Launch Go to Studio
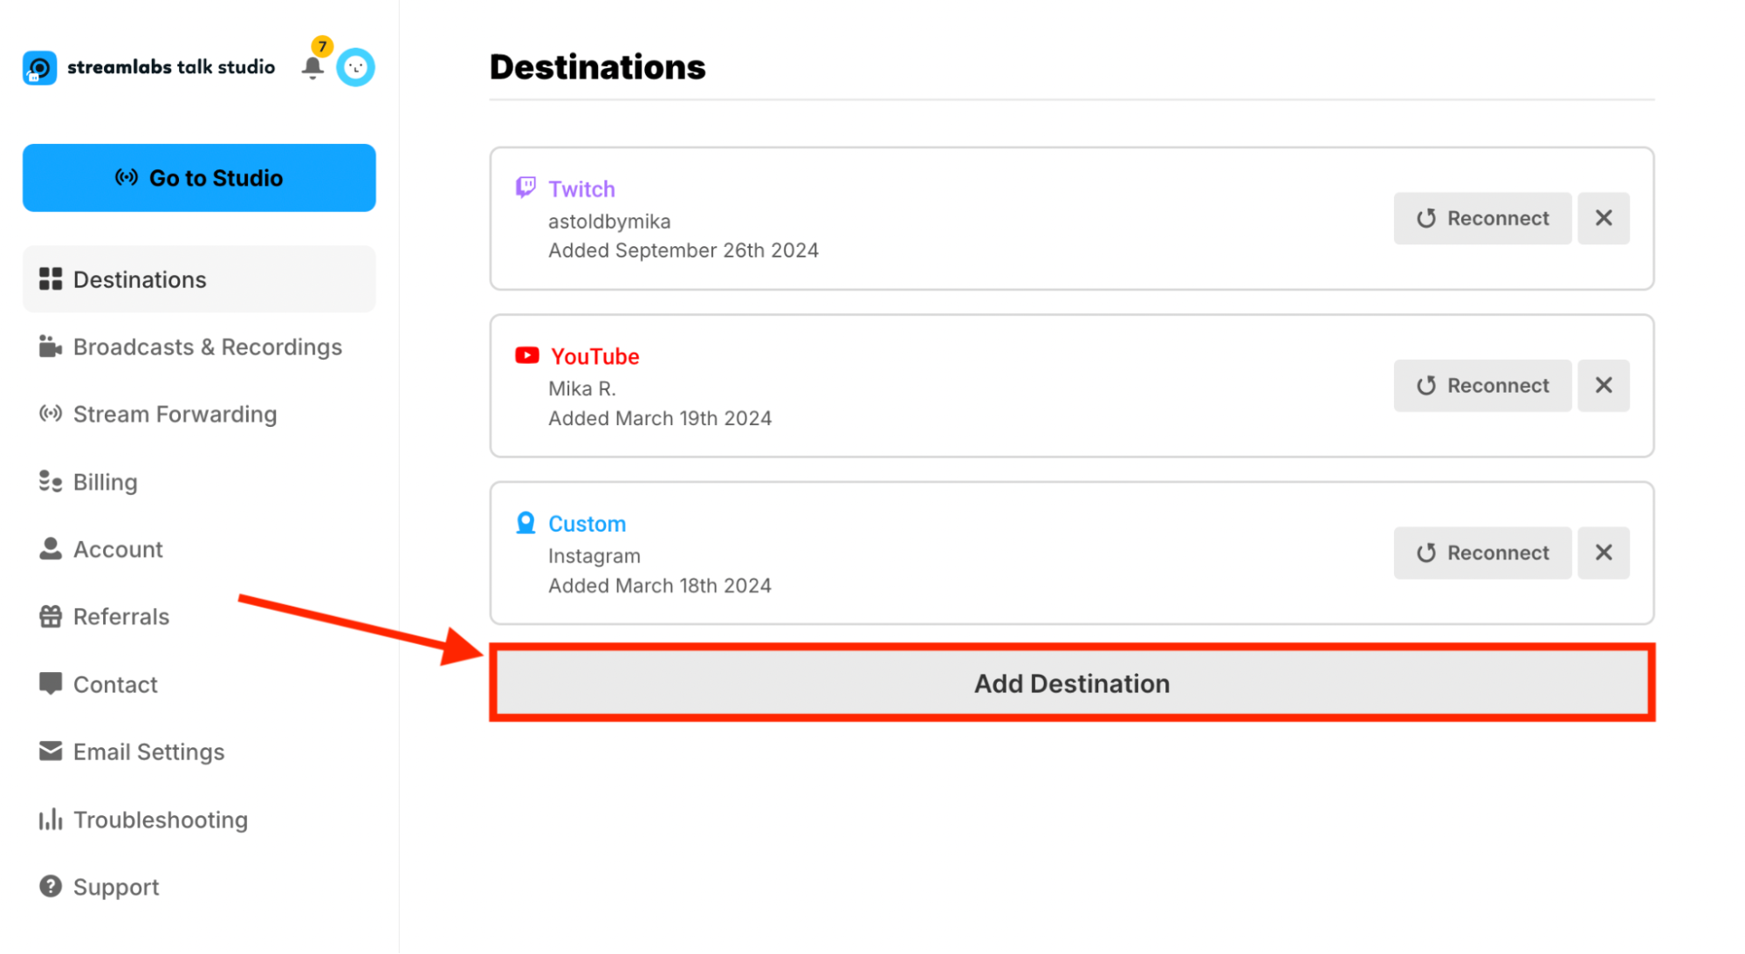This screenshot has width=1745, height=954. point(199,178)
